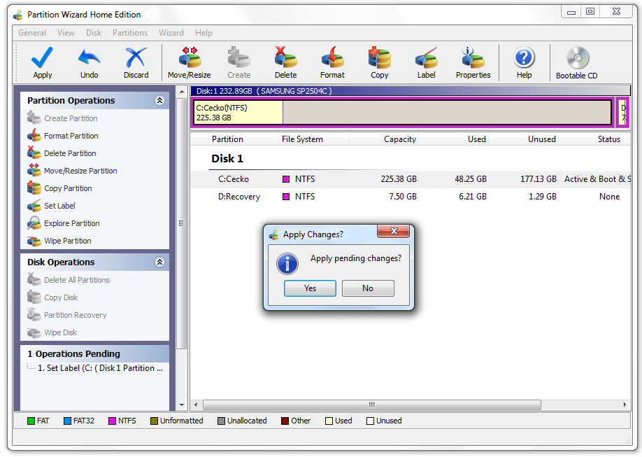Click the Wipe Partition sidebar icon
The height and width of the screenshot is (457, 642).
click(34, 241)
